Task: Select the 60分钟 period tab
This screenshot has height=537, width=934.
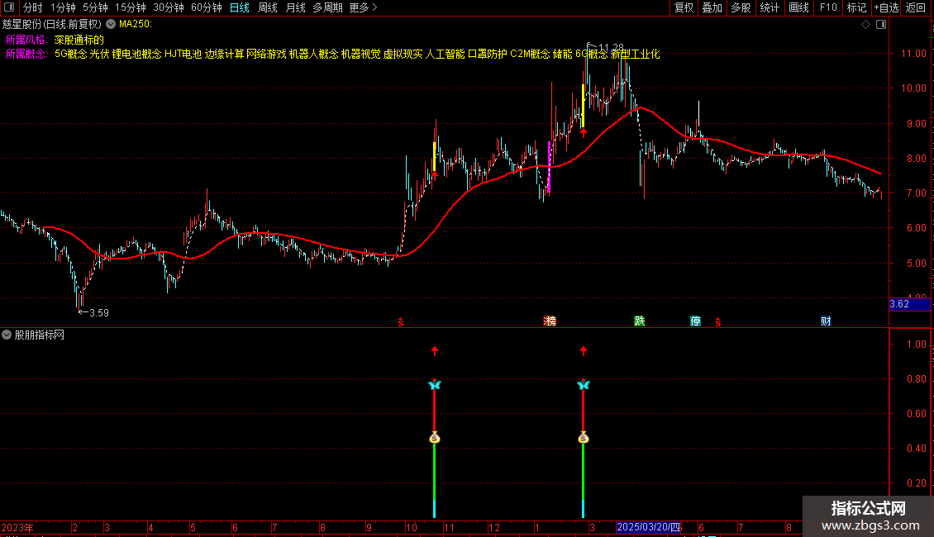Action: [207, 7]
